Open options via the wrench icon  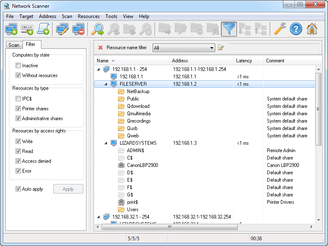tap(280, 29)
